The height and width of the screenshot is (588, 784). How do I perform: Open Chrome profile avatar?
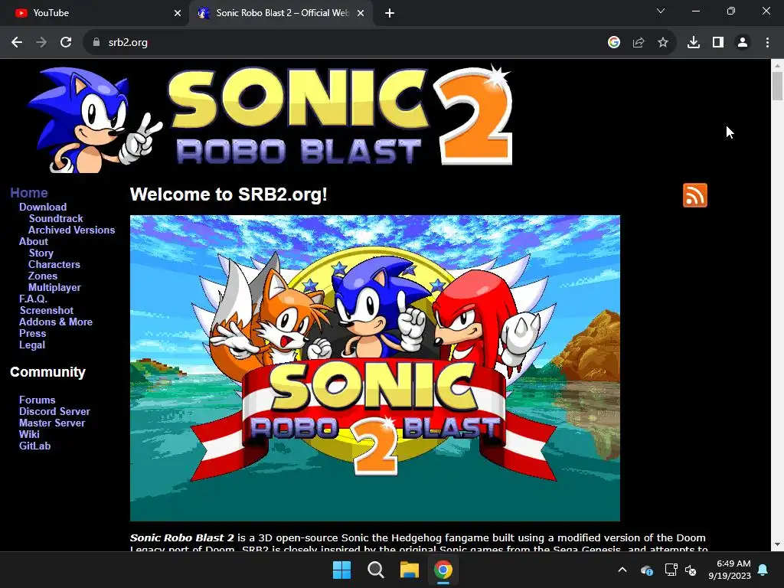[743, 43]
